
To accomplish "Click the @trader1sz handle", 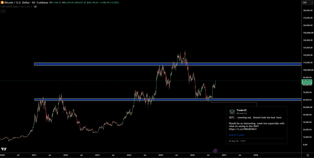I will (242, 113).
